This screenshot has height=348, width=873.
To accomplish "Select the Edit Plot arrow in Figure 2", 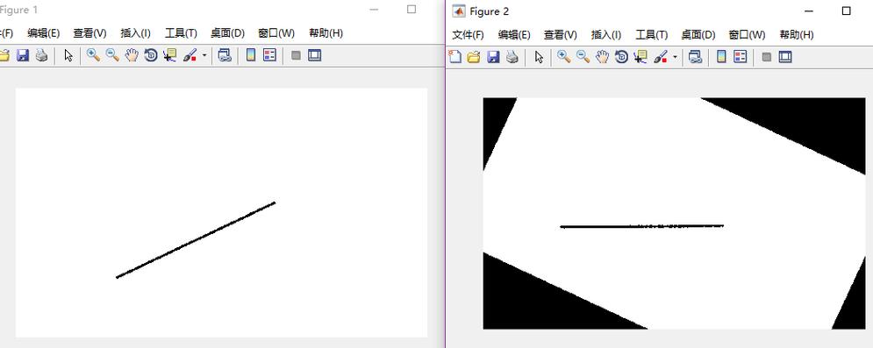I will [x=539, y=57].
